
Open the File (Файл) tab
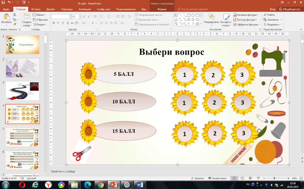6,9
